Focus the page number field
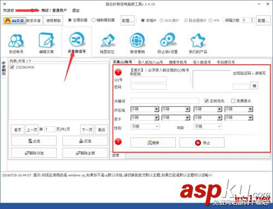Image resolution: width=273 pixels, height=209 pixels. (50, 129)
